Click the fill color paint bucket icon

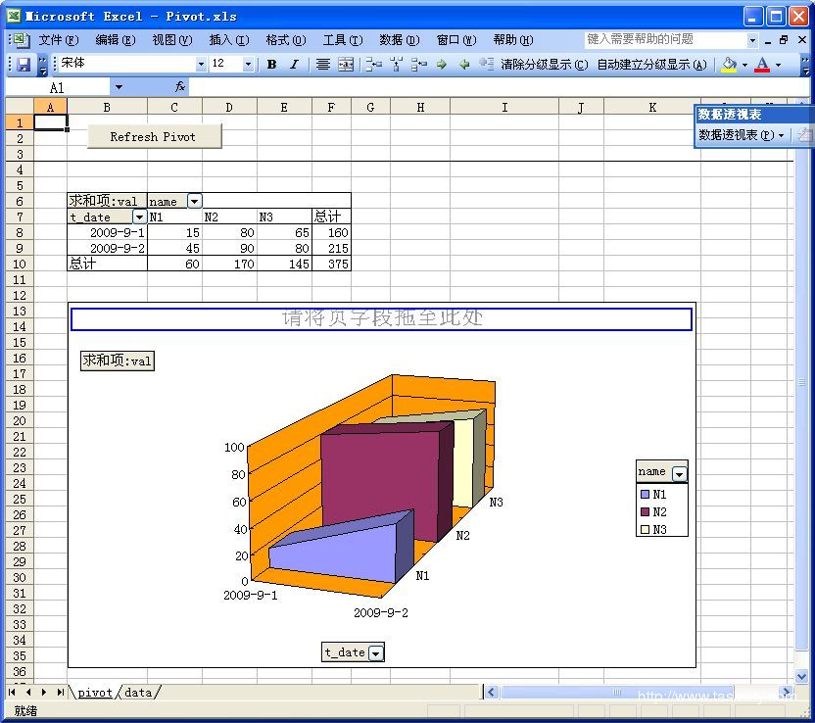point(728,65)
